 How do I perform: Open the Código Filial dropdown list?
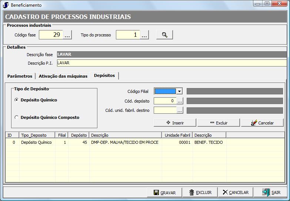point(179,91)
